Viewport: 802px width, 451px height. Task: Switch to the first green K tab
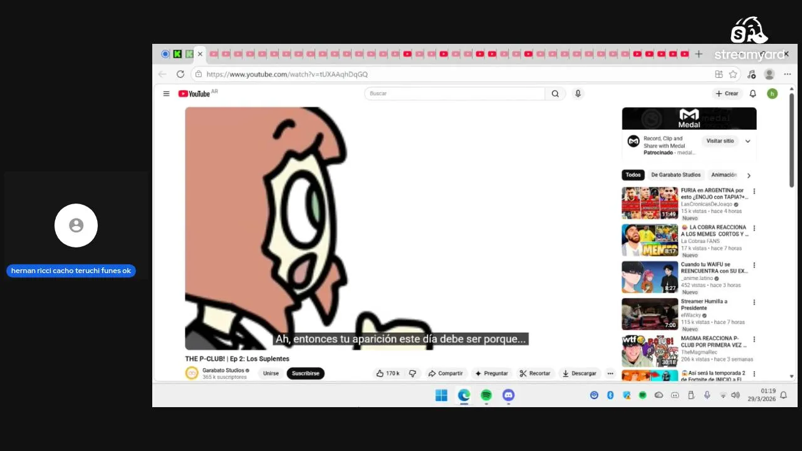[177, 54]
